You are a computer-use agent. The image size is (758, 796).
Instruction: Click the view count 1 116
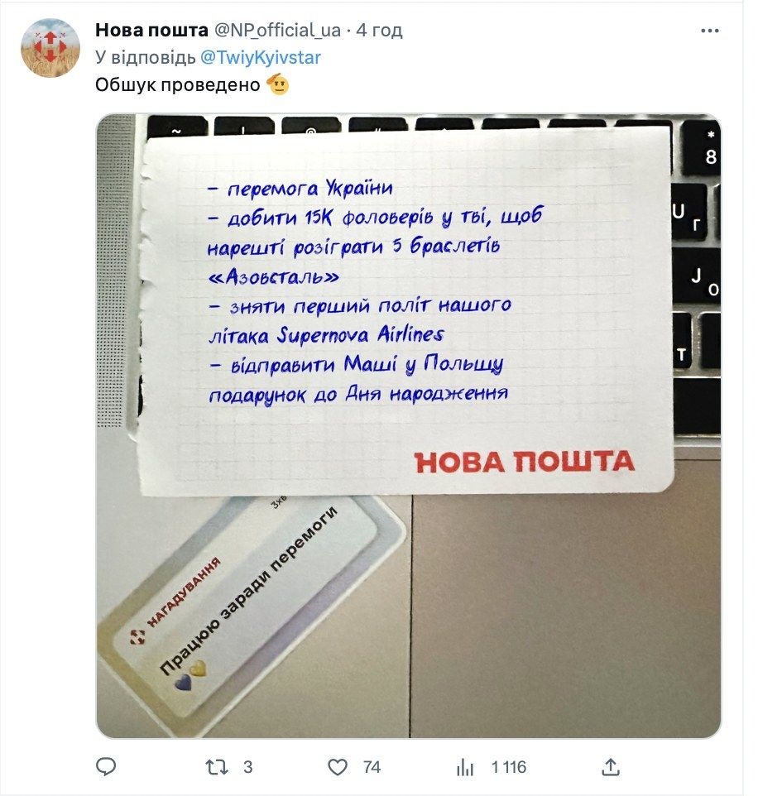[x=509, y=766]
